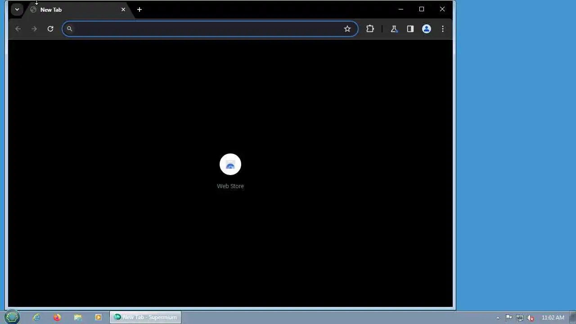Open the three-dot browser menu
The height and width of the screenshot is (324, 576).
443,29
